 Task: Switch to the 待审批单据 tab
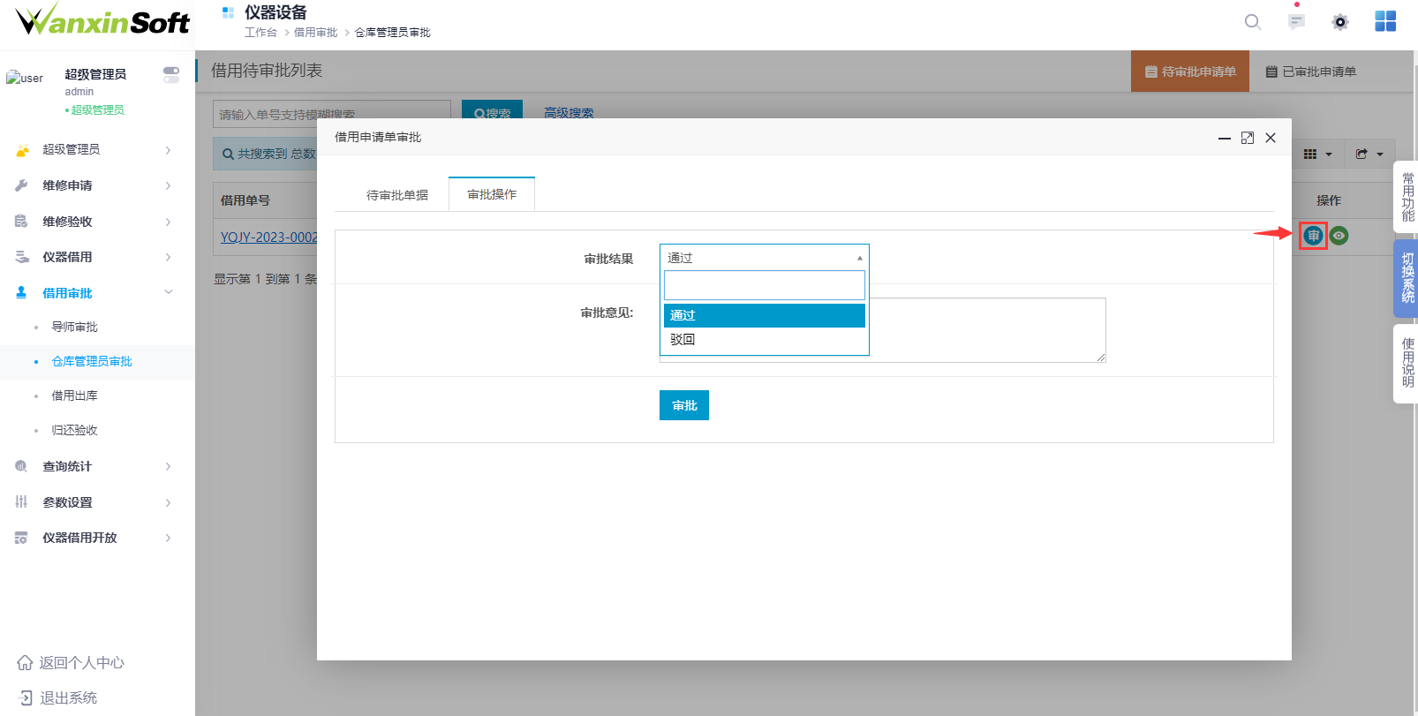[396, 195]
